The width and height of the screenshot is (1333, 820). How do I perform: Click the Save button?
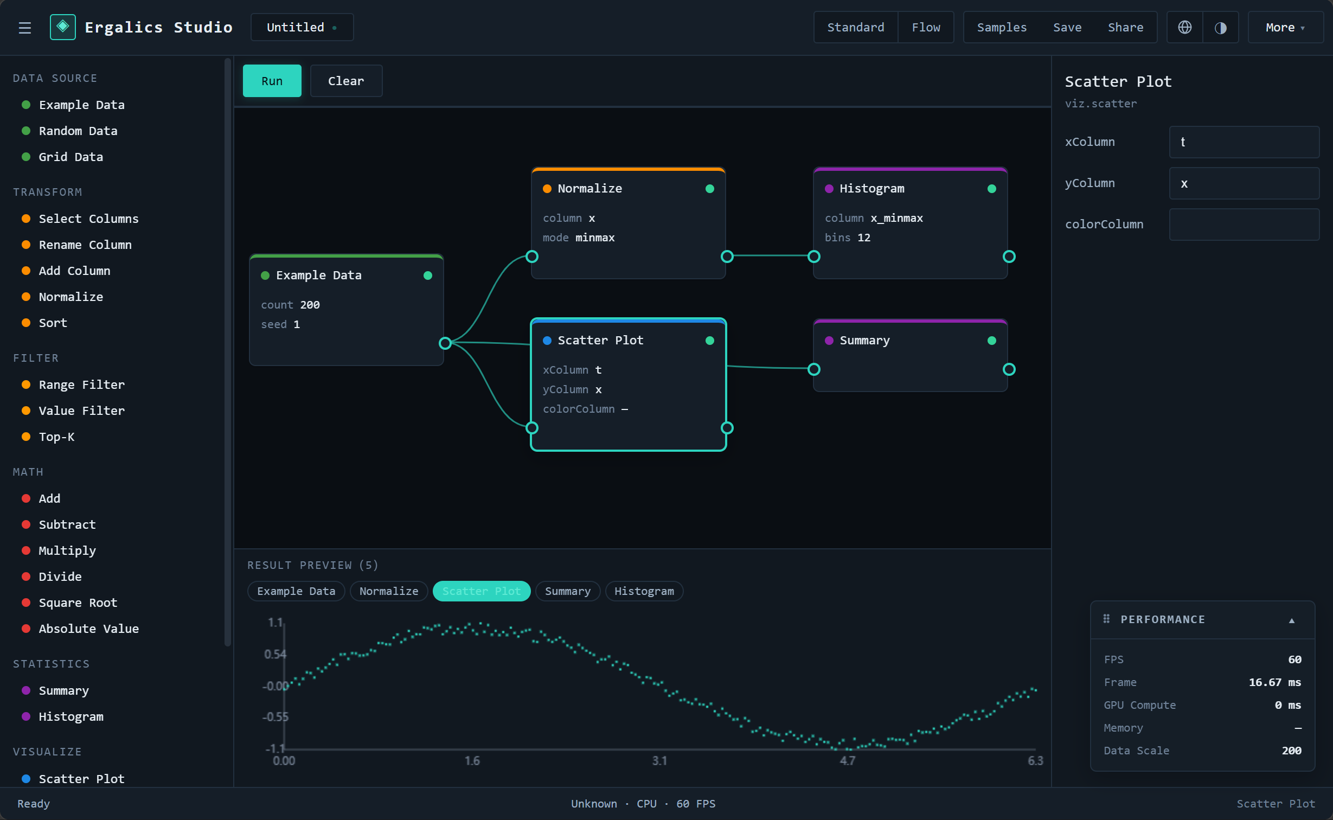coord(1067,27)
